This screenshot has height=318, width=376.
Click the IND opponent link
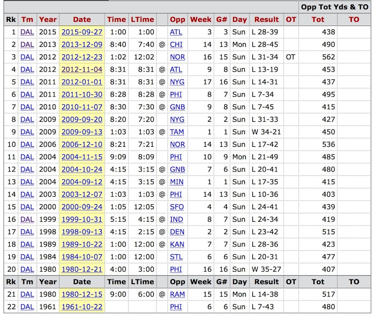176,219
